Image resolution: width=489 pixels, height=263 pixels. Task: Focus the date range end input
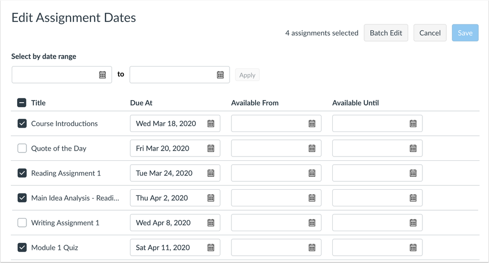(180, 74)
